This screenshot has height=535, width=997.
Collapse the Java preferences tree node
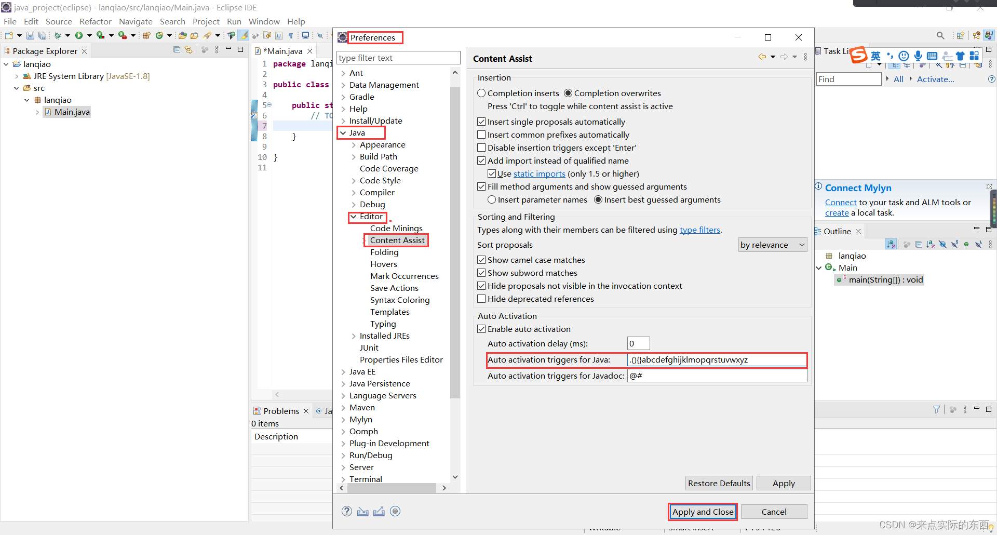(x=343, y=133)
